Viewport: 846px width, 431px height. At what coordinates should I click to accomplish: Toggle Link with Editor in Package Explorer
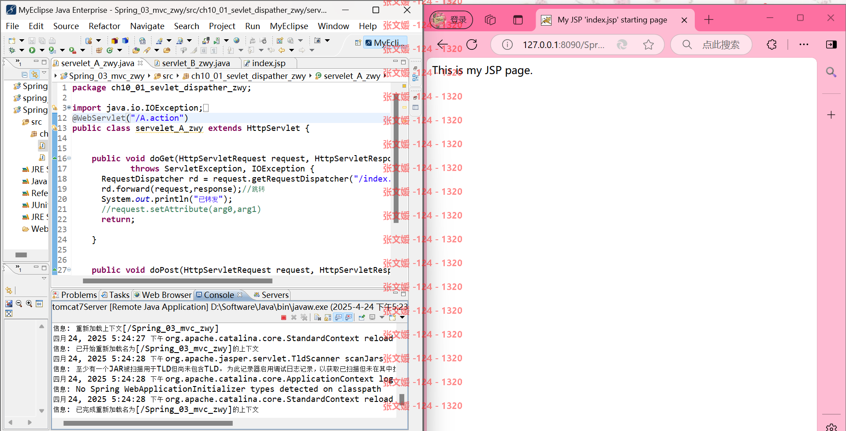(x=35, y=74)
